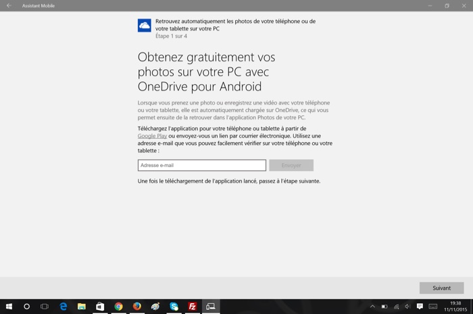The image size is (473, 314).
Task: Open the network Wi-Fi tray icon
Action: (x=396, y=307)
